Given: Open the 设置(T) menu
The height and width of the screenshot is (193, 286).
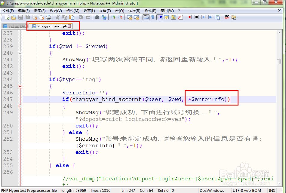Looking at the screenshot, I should (x=105, y=11).
